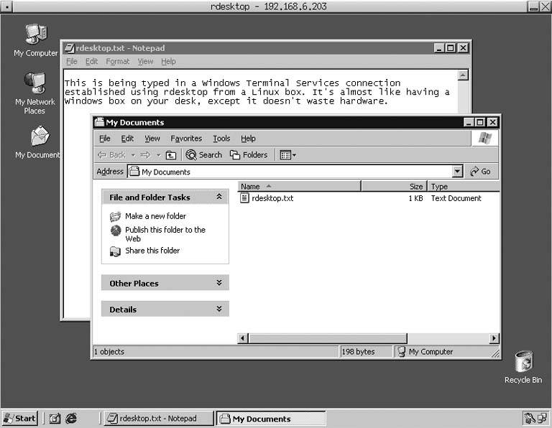
Task: Click Show Desktop quick launch icon
Action: coord(55,419)
